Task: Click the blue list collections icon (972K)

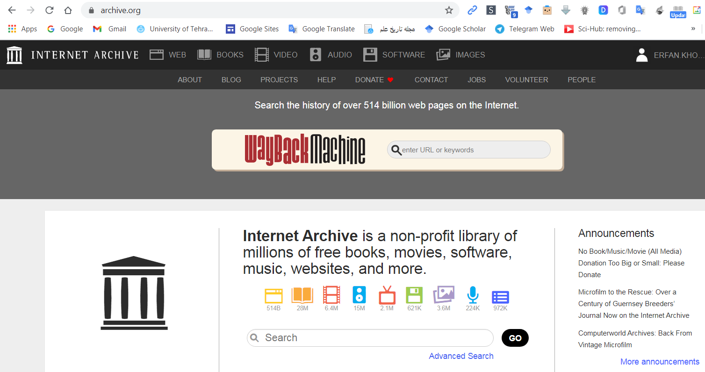Action: 500,297
